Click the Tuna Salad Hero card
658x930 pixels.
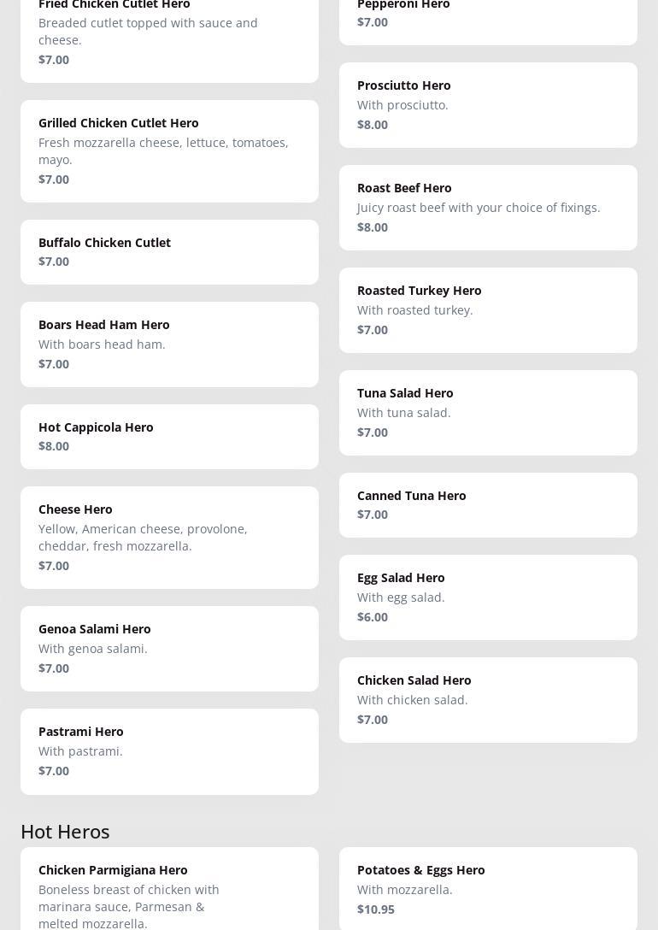point(488,413)
